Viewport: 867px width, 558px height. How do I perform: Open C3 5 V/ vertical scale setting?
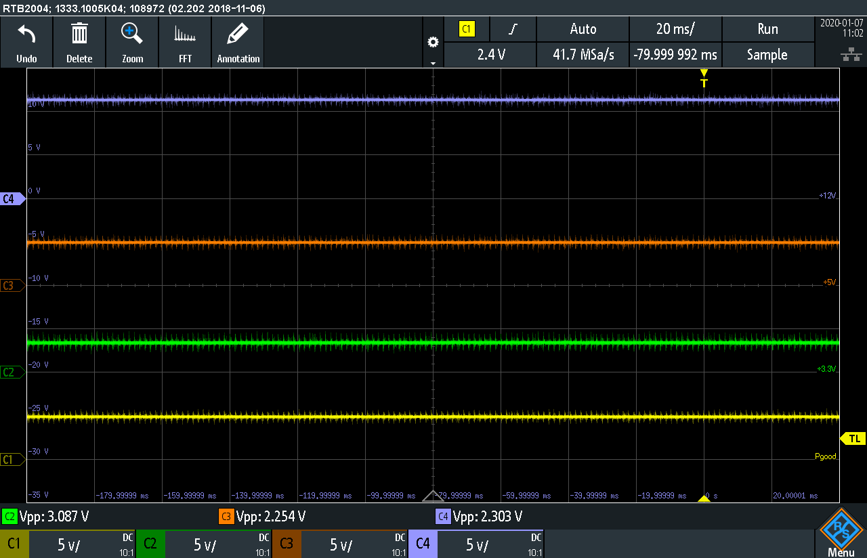(x=354, y=544)
